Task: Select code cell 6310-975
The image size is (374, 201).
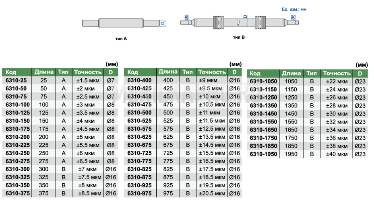Action: tap(140, 194)
